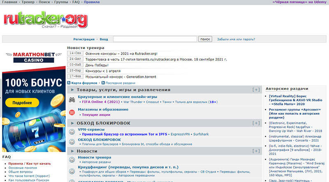This screenshot has height=182, width=329.
Task: Open news Осенние конкурсы – 2021 на Rutracker.org
Action: click(121, 54)
